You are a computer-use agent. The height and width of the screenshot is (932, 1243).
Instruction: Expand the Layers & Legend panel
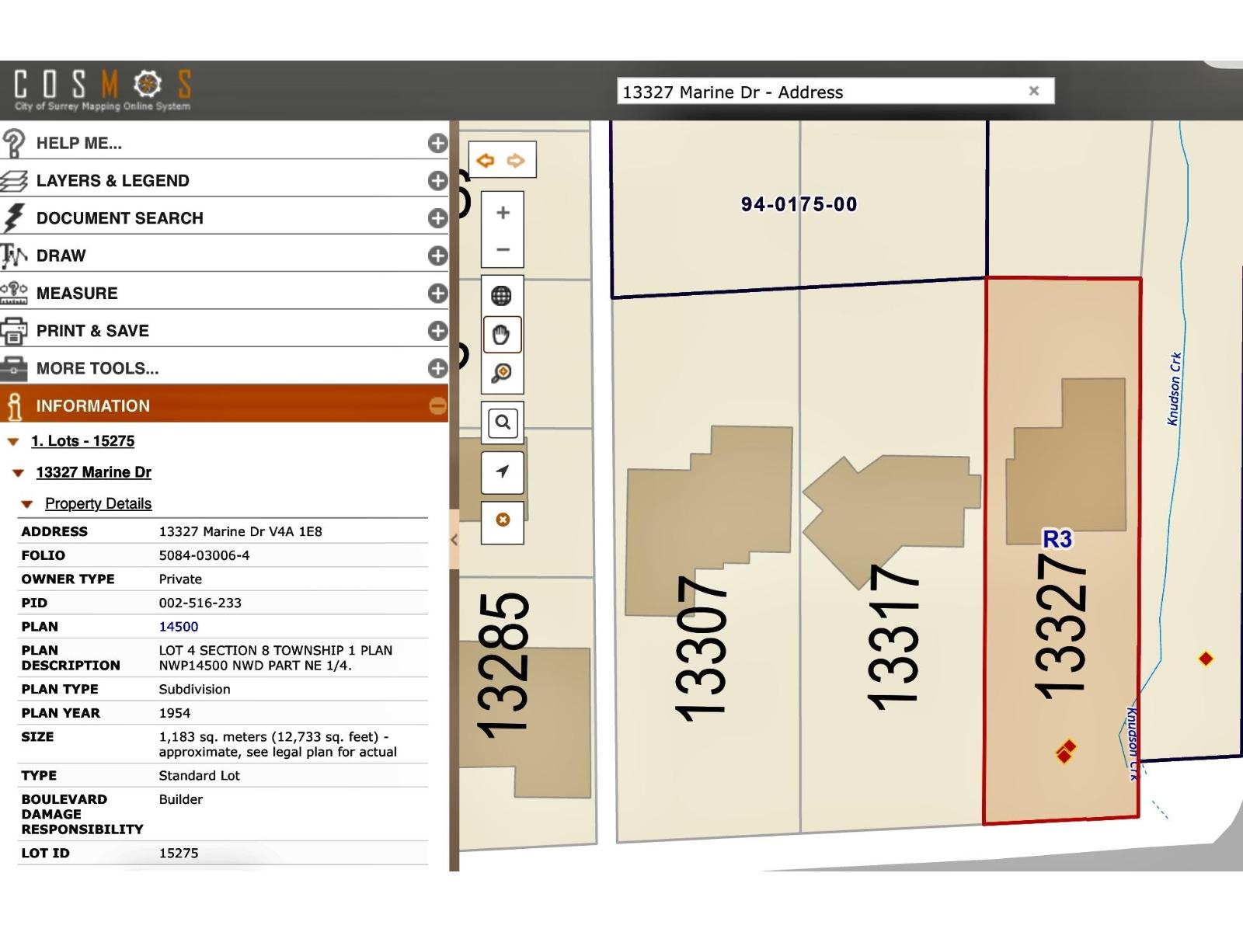437,180
